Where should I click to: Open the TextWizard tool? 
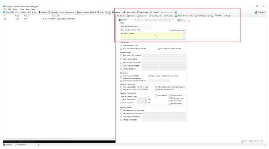click(142, 12)
